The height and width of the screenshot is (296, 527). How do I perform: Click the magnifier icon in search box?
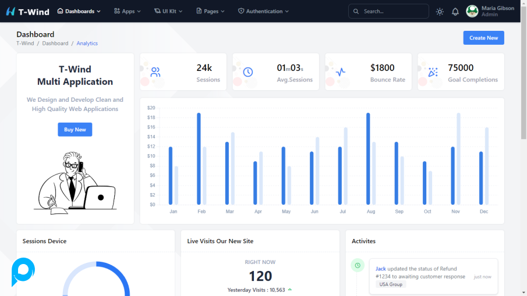[356, 12]
